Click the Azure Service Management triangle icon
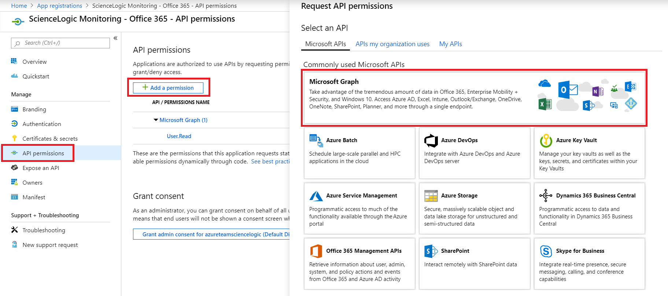This screenshot has height=296, width=668. pyautogui.click(x=316, y=196)
